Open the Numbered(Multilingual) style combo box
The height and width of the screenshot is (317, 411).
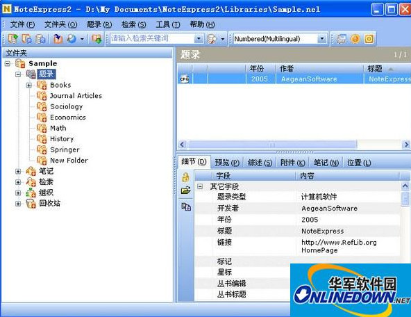[280, 39]
